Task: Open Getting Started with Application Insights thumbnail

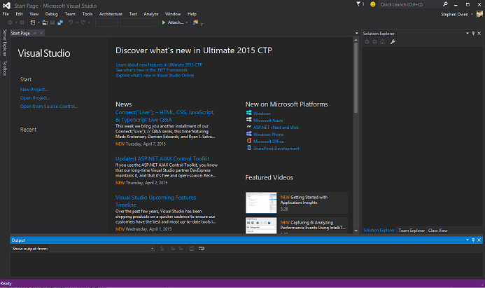Action: 261,203
